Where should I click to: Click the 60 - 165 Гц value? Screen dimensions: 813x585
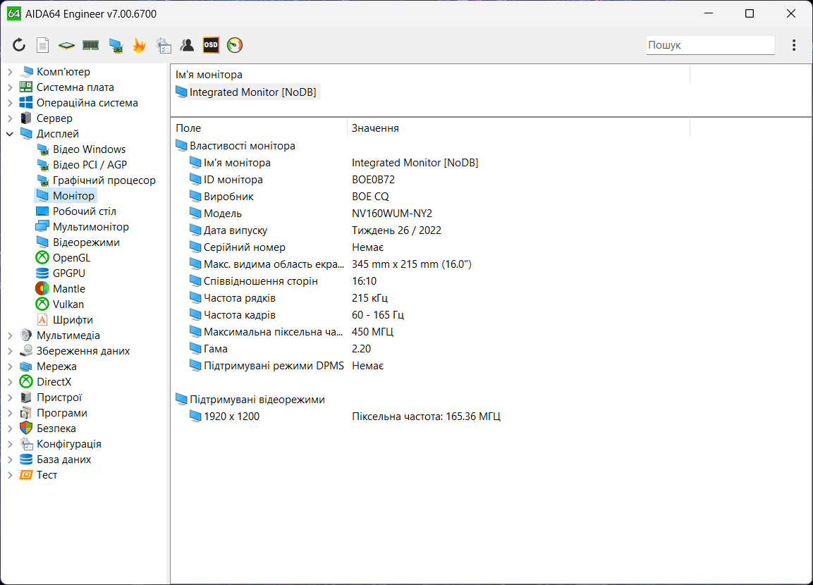[378, 315]
